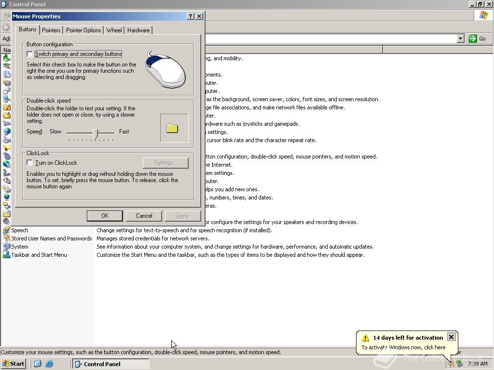Viewport: 494px width, 370px height.
Task: Select Stored User Names and Passwords text
Action: click(51, 238)
